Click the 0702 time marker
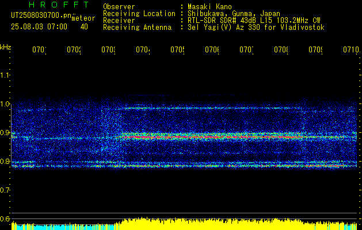Viewport: 362px width, 230px height. tap(74, 50)
